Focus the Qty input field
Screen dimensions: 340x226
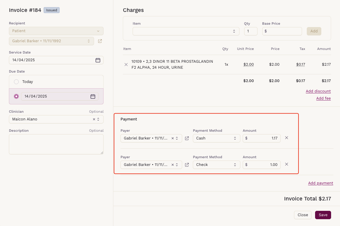pyautogui.click(x=251, y=31)
